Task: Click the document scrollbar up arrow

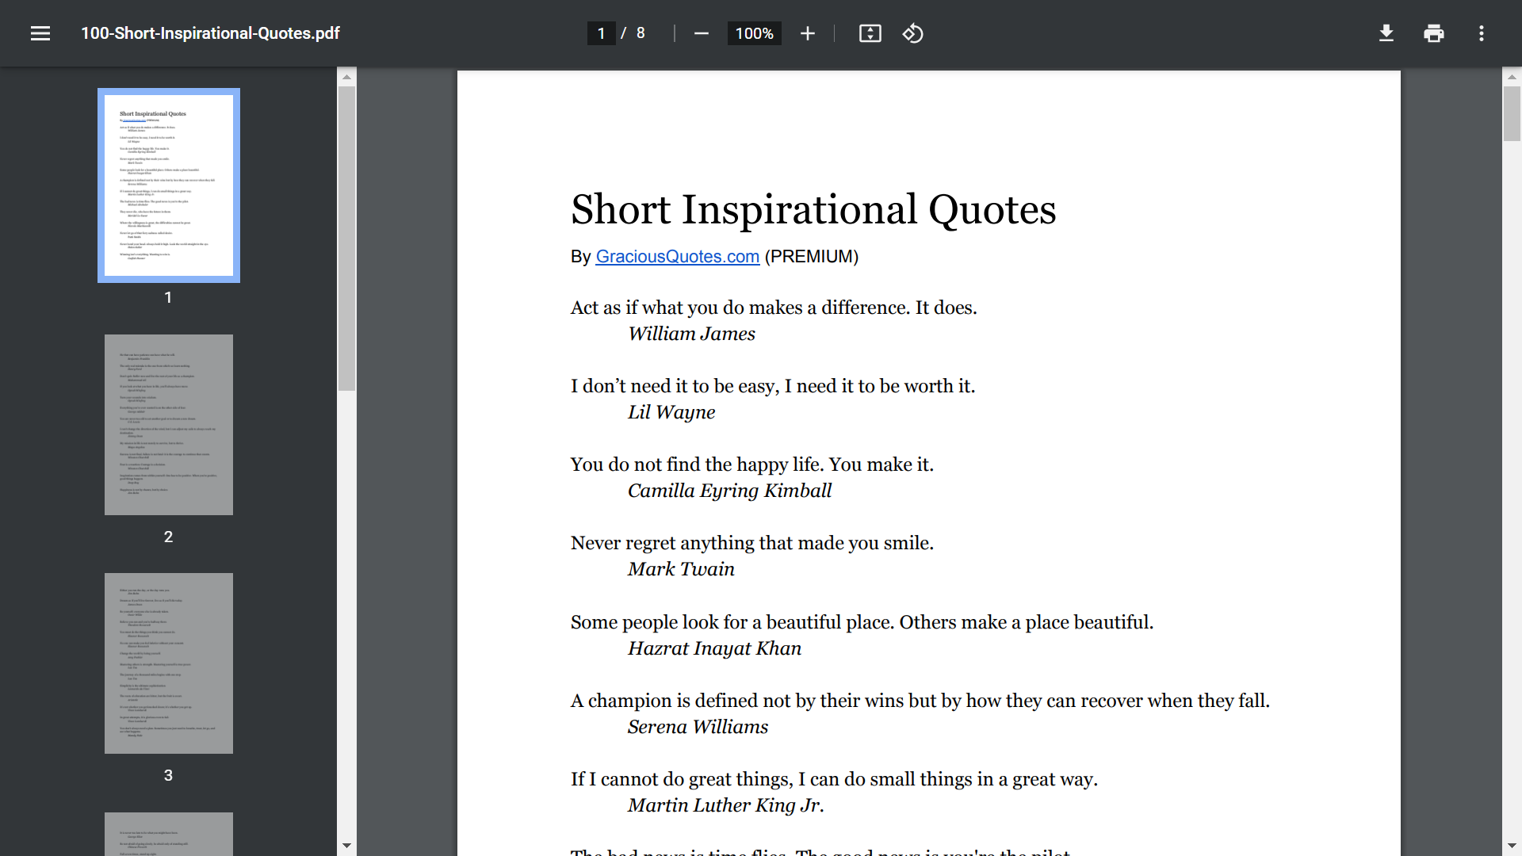Action: tap(1512, 77)
